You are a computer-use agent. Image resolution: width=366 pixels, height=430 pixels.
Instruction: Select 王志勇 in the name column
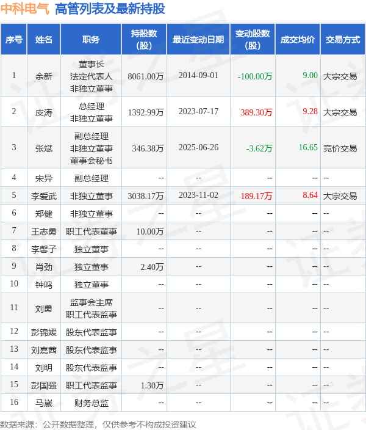pyautogui.click(x=44, y=231)
